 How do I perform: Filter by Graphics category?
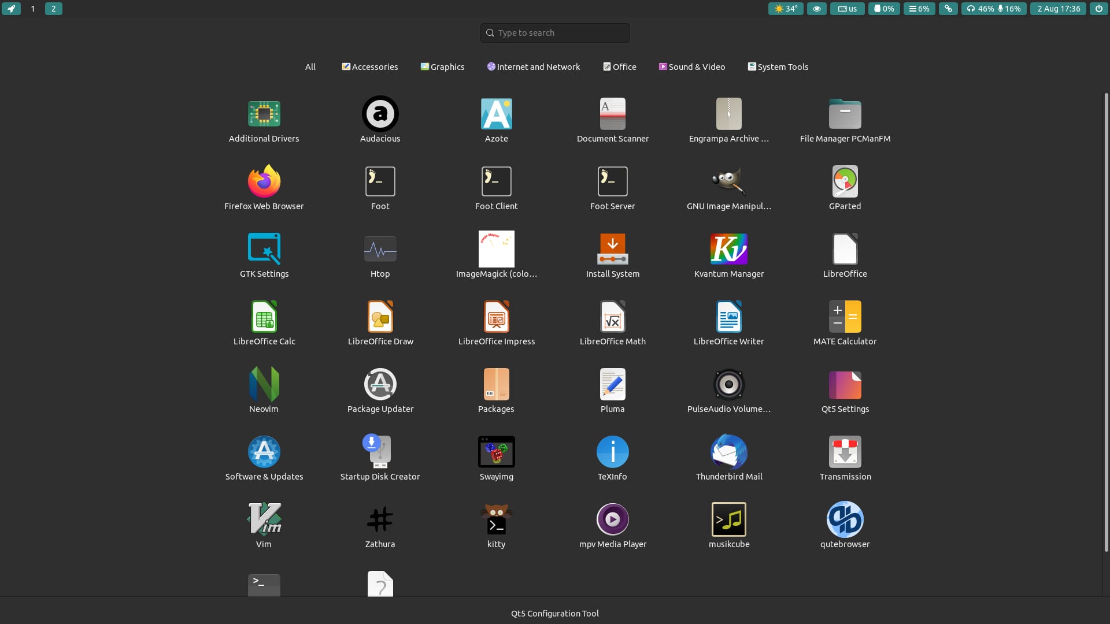click(x=443, y=67)
